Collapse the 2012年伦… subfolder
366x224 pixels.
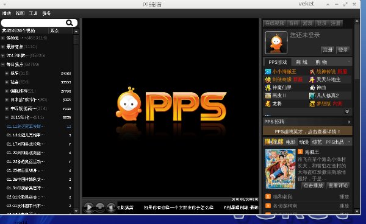click(x=7, y=117)
